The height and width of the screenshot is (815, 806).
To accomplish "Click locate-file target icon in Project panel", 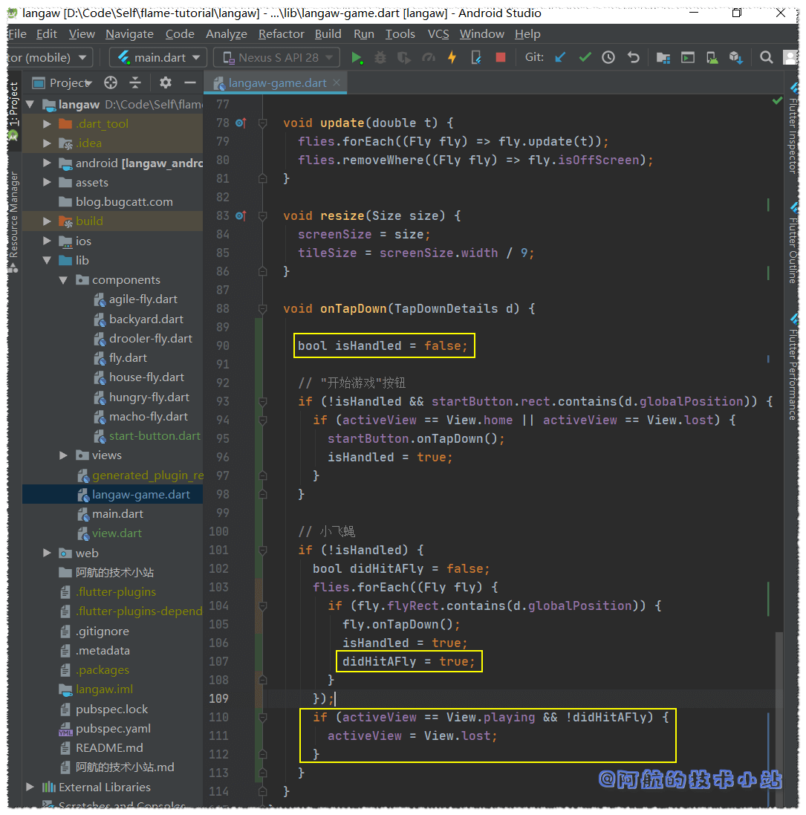I will [x=111, y=82].
